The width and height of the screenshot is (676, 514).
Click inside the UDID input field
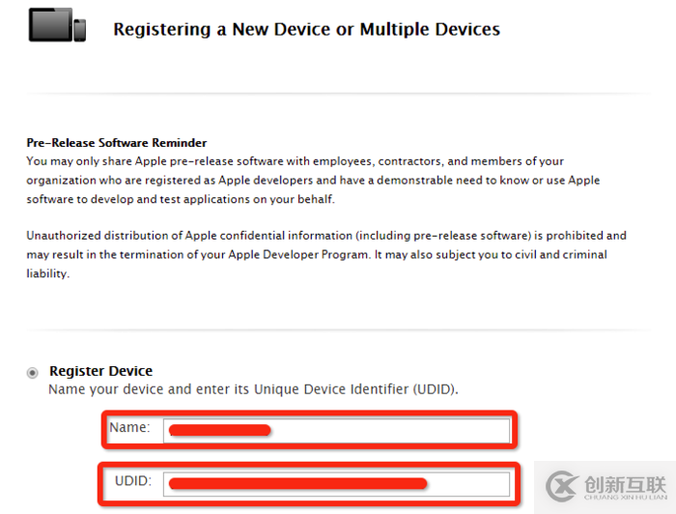(336, 484)
